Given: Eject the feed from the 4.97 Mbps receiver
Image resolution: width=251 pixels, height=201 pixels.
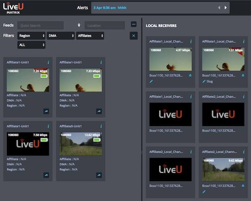Looking at the screenshot, I should tap(190, 75).
